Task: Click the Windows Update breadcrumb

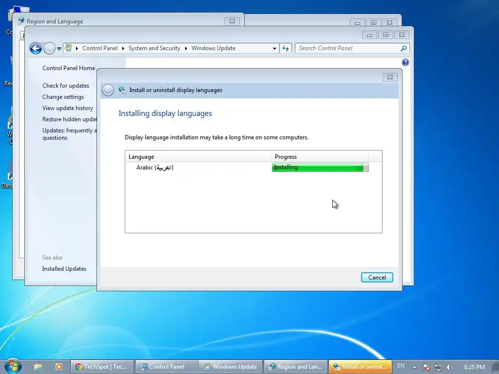Action: [213, 48]
